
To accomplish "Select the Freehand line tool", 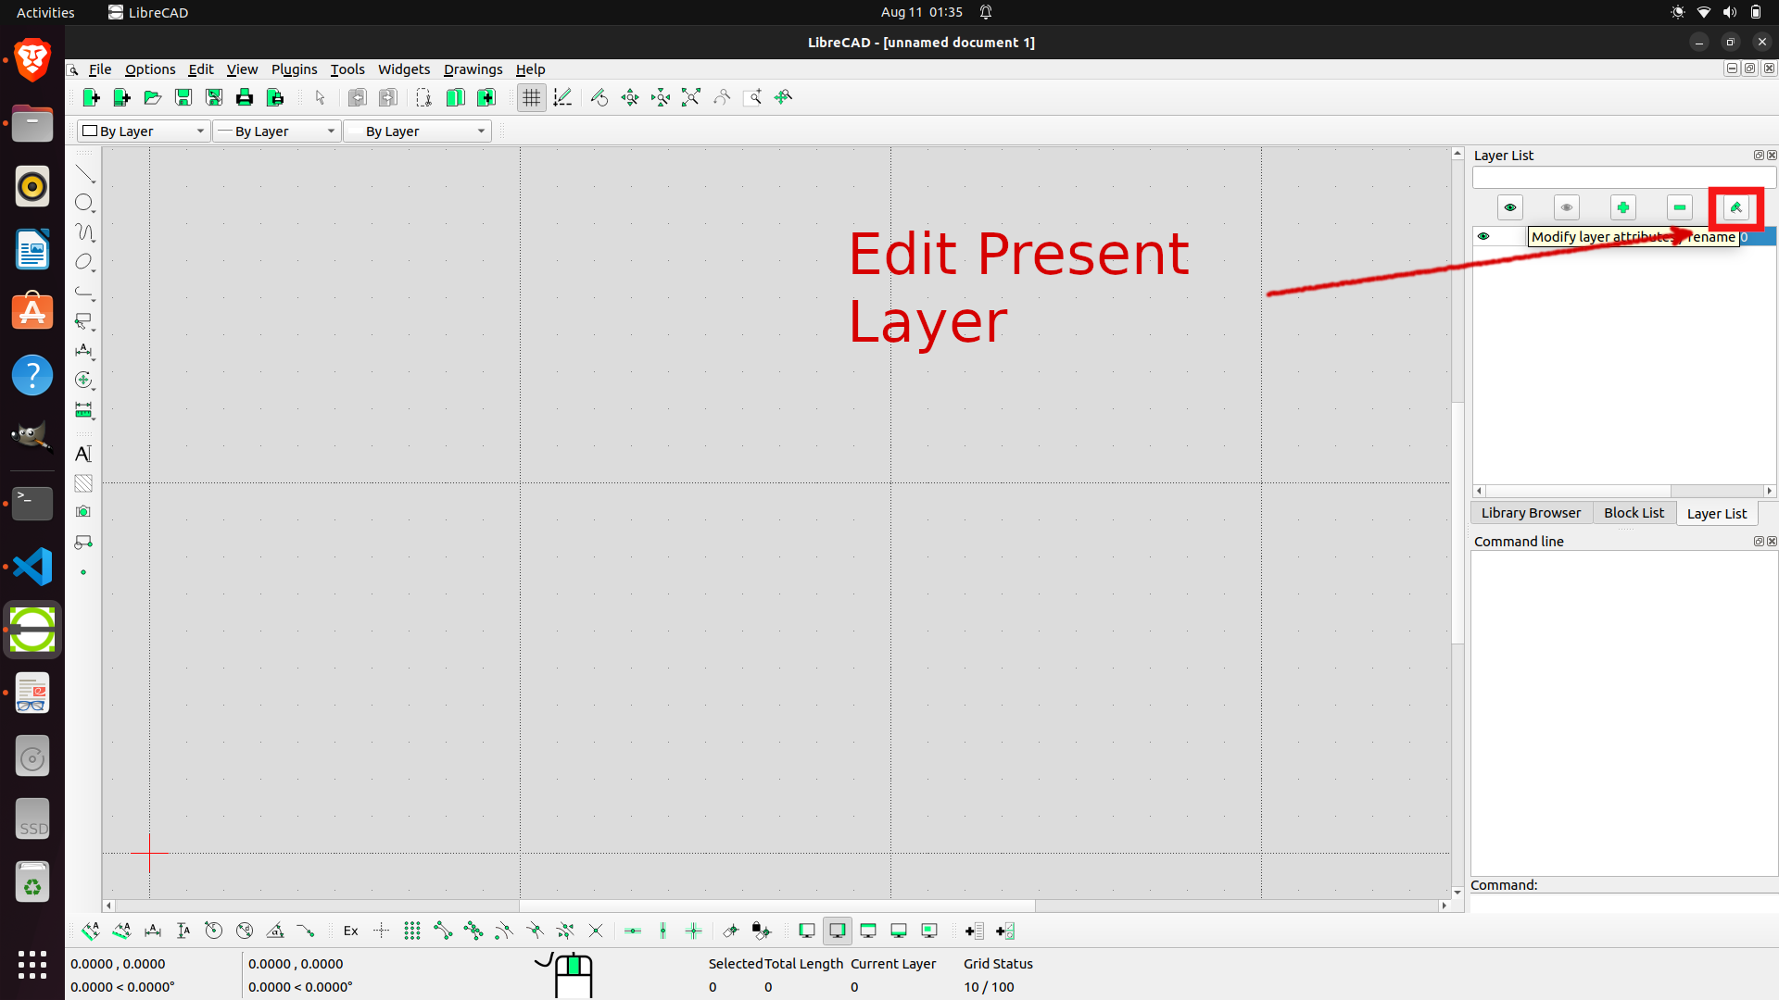I will [x=84, y=232].
